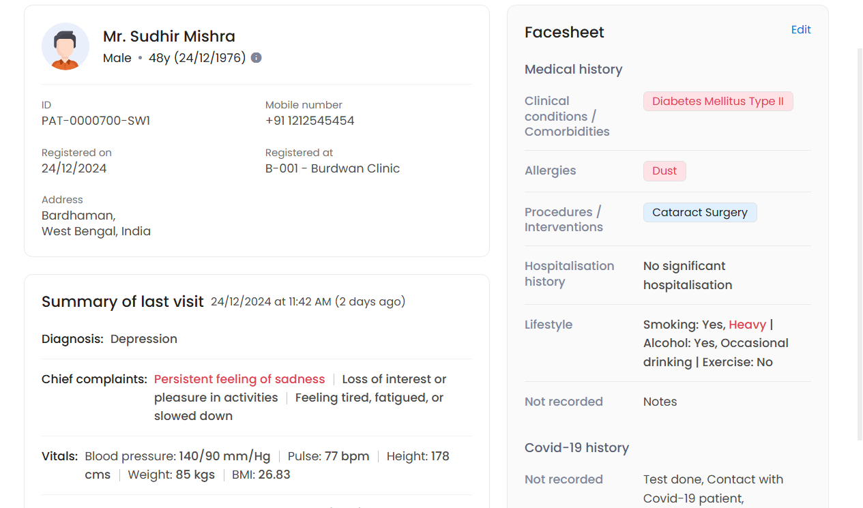
Task: Open the Edit link in Facesheet
Action: (801, 29)
